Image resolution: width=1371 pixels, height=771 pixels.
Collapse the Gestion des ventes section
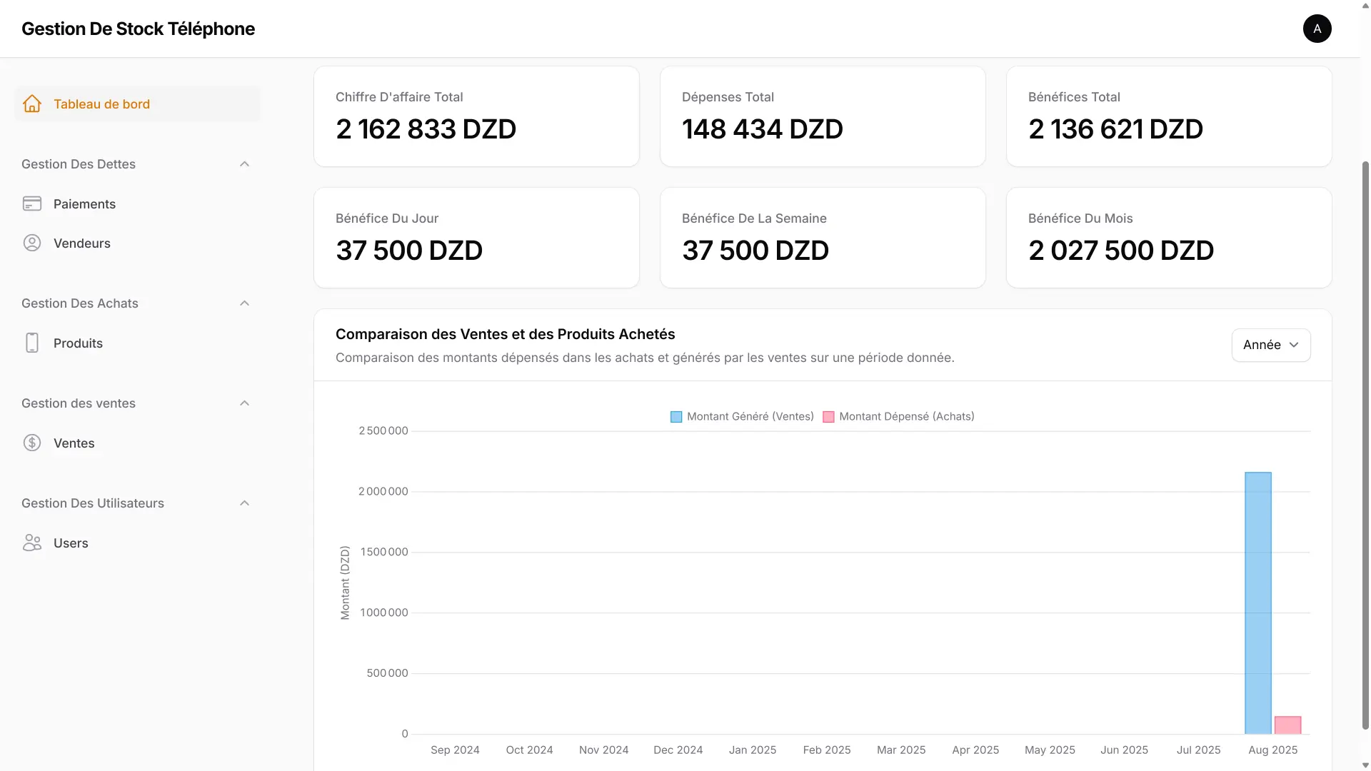click(244, 403)
